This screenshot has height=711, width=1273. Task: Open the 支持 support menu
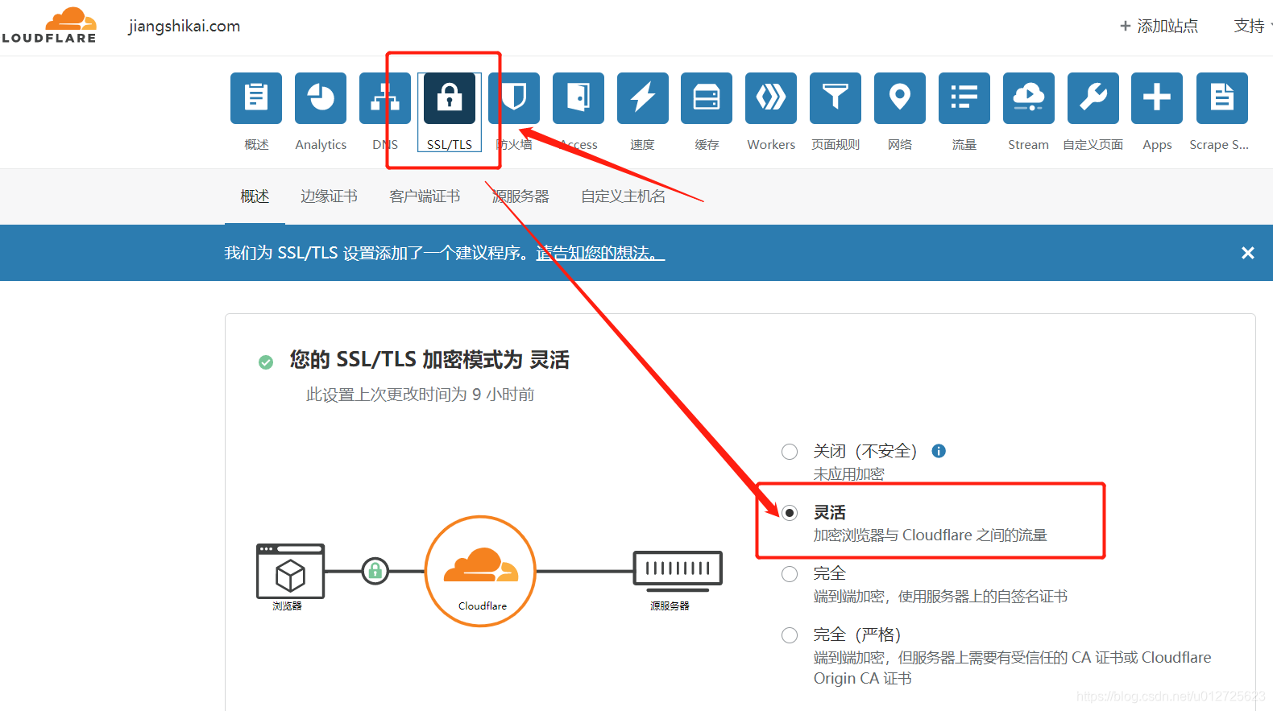click(1252, 26)
